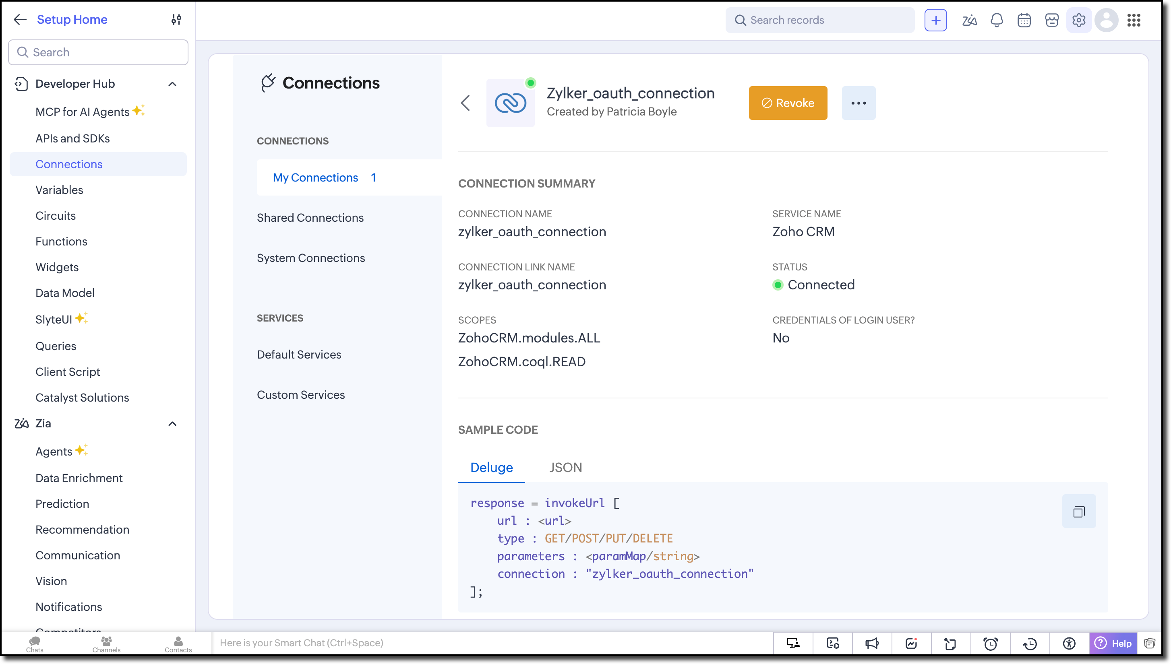Click the back arrow beside Setup Home

(x=20, y=20)
